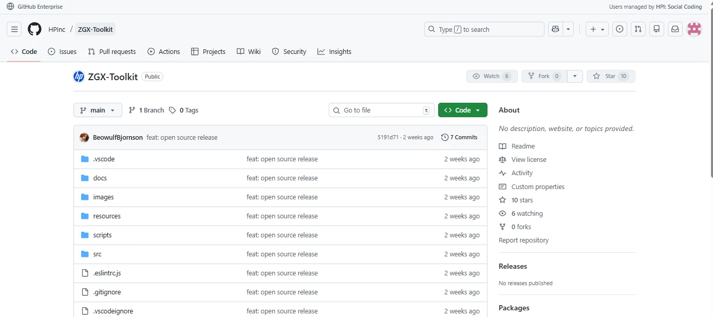This screenshot has width=713, height=317.
Task: Open the View license link
Action: point(522,160)
